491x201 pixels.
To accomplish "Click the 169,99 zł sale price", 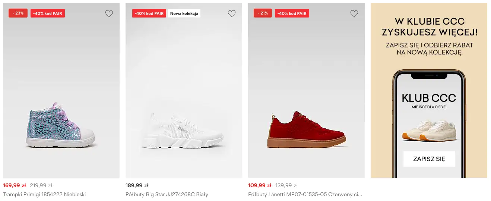I will pos(15,185).
